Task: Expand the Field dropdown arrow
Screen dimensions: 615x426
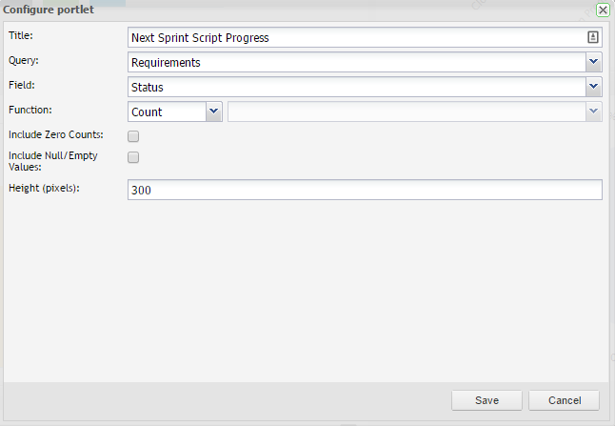Action: pyautogui.click(x=593, y=87)
